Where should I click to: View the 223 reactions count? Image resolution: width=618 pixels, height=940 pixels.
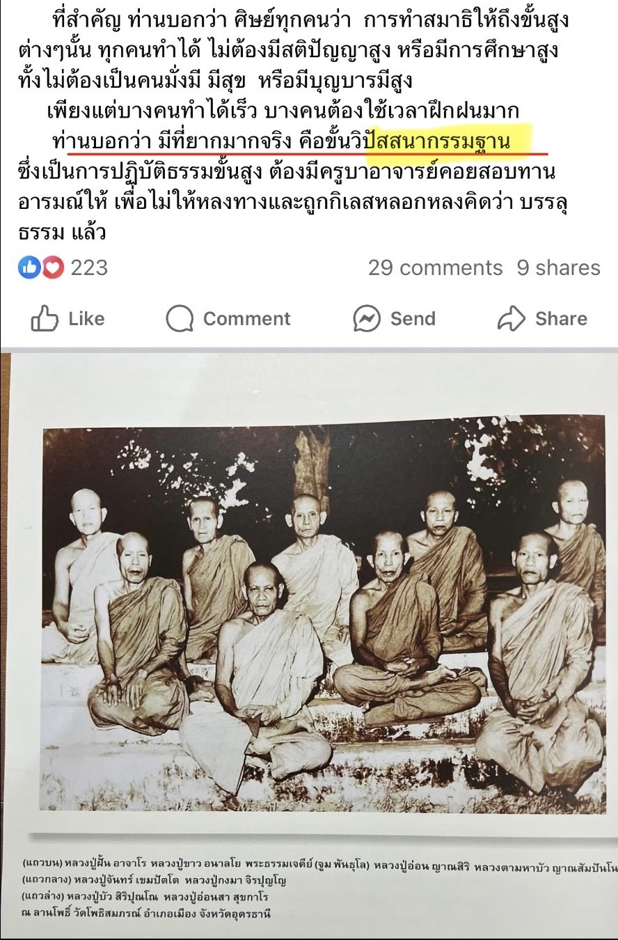[x=89, y=267]
